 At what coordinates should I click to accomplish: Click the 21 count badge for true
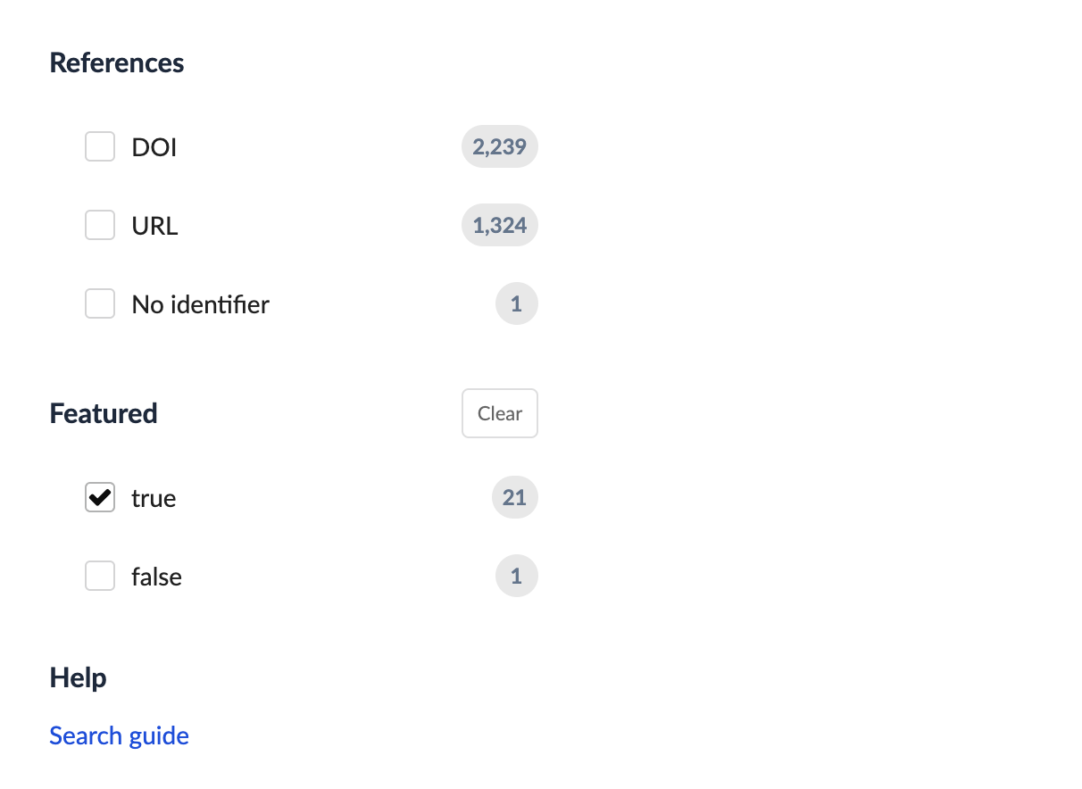(x=514, y=497)
